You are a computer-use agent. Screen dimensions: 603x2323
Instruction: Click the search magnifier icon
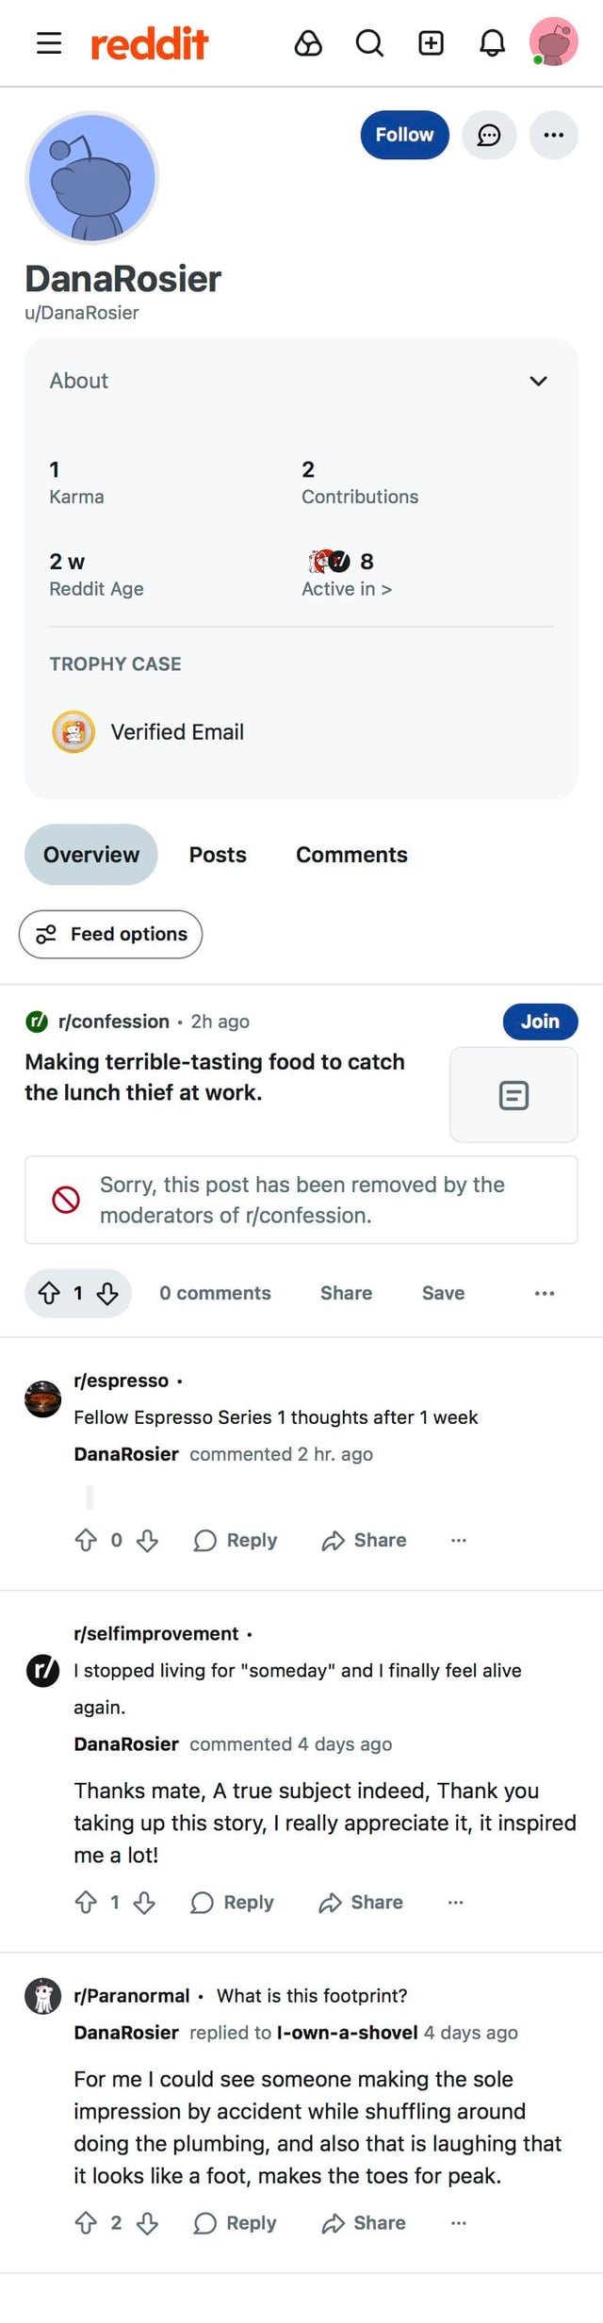click(x=369, y=43)
